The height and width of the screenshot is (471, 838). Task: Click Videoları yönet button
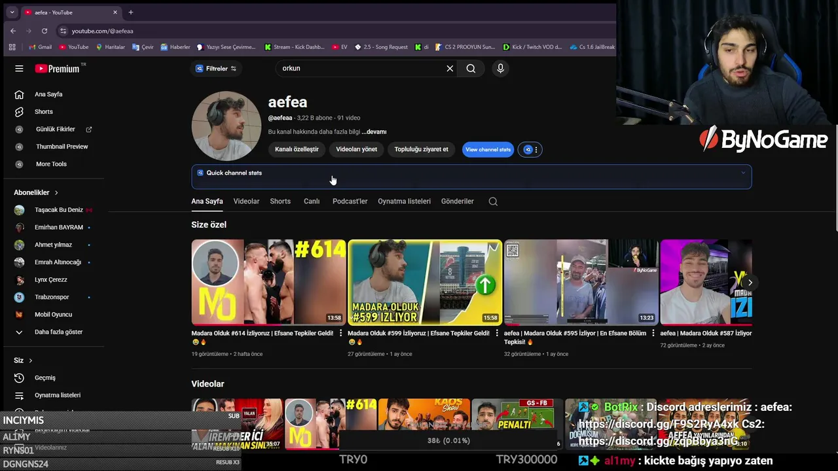356,149
